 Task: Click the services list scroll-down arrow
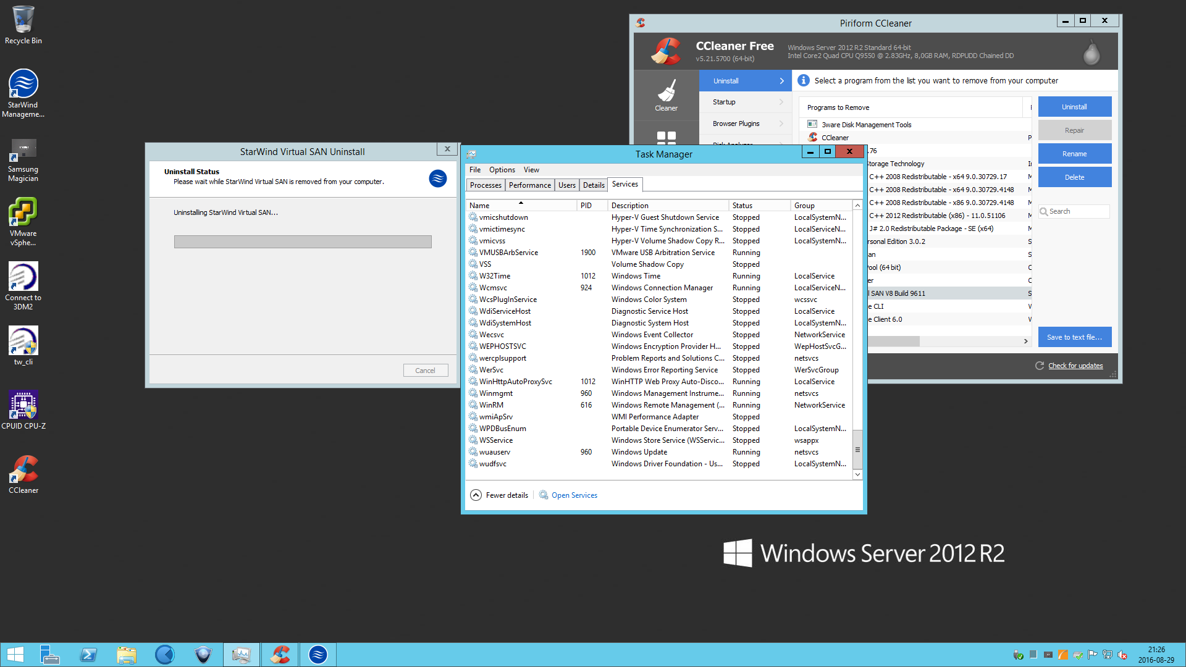click(857, 474)
